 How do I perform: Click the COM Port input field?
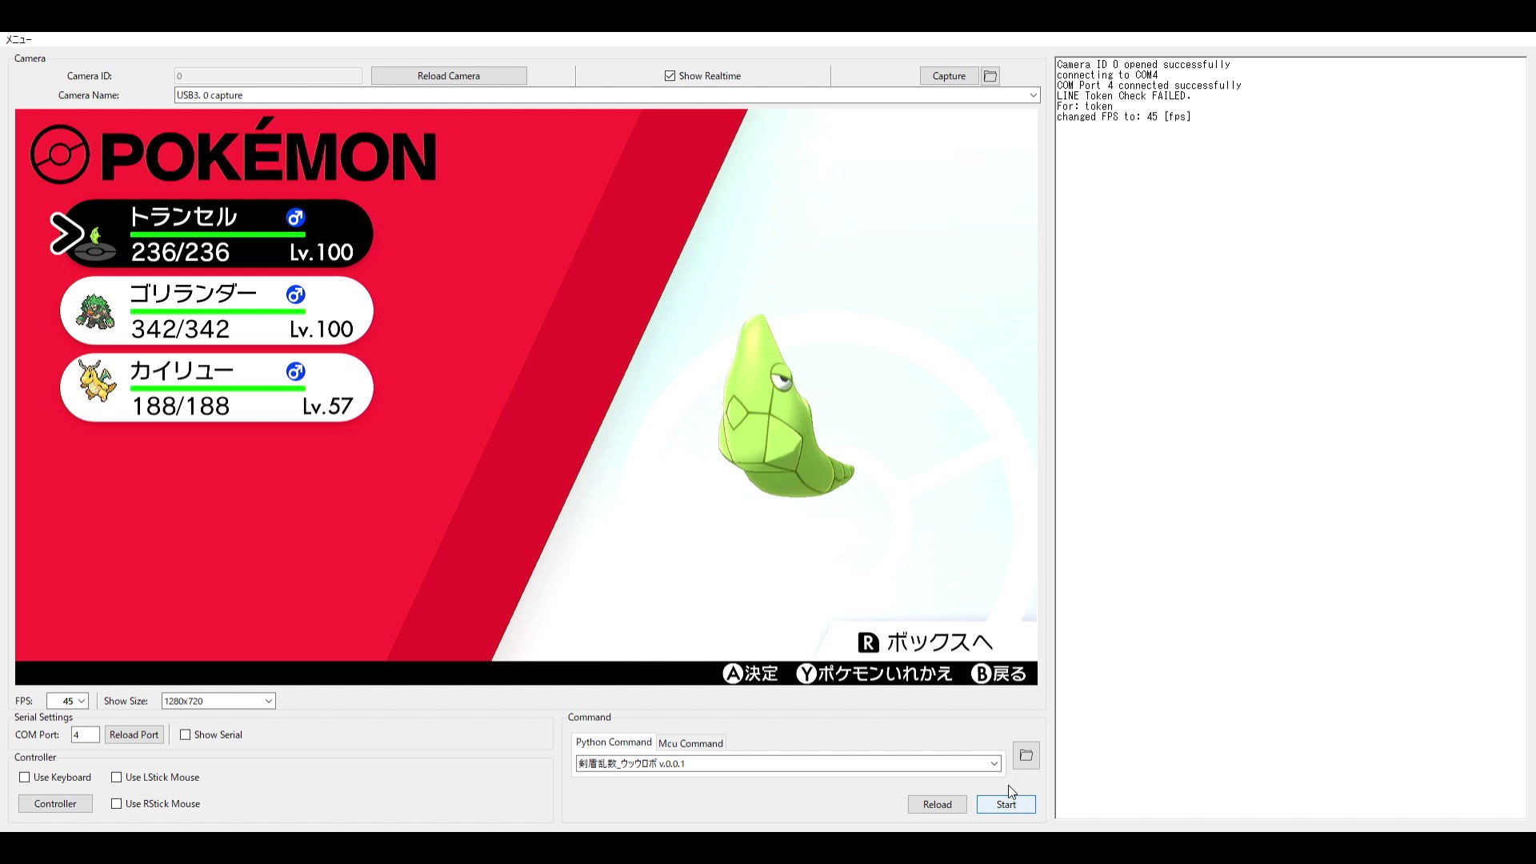coord(85,734)
